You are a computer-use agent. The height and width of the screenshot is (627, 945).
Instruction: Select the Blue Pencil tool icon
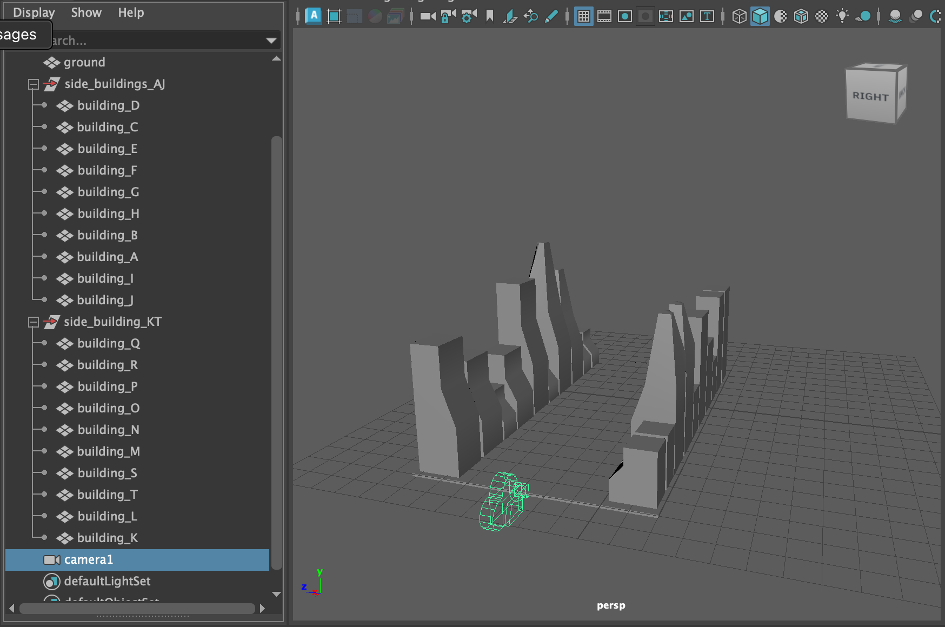tap(551, 16)
